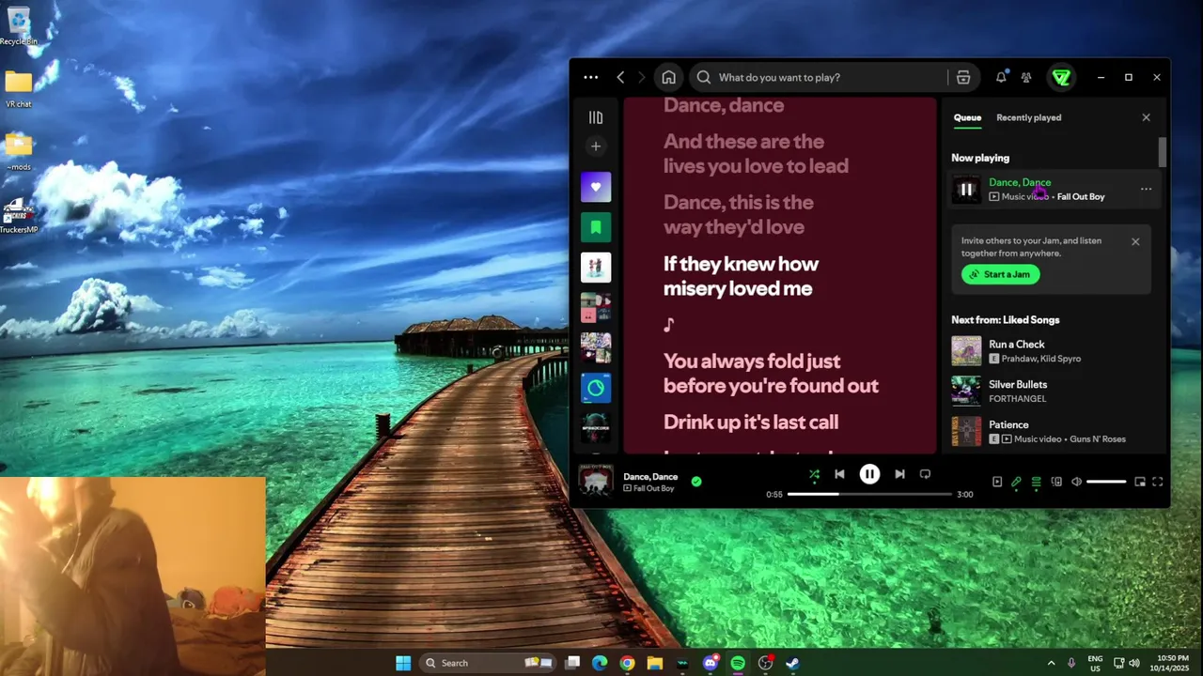
Task: Open the Windows Start menu
Action: [403, 663]
